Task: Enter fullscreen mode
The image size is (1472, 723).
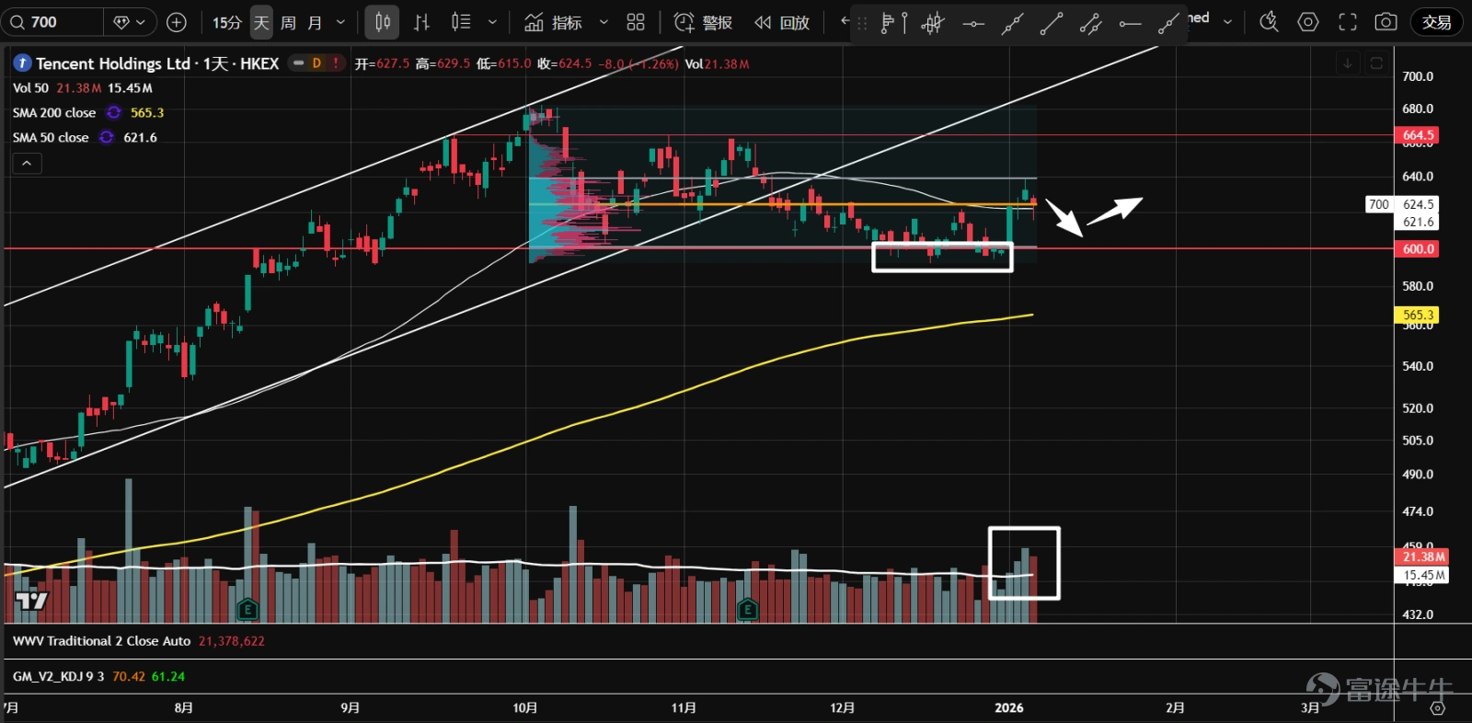Action: 1348,22
